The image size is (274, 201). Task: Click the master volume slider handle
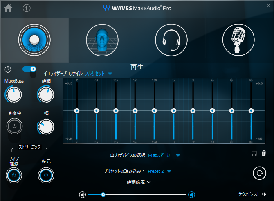pyautogui.click(x=103, y=194)
